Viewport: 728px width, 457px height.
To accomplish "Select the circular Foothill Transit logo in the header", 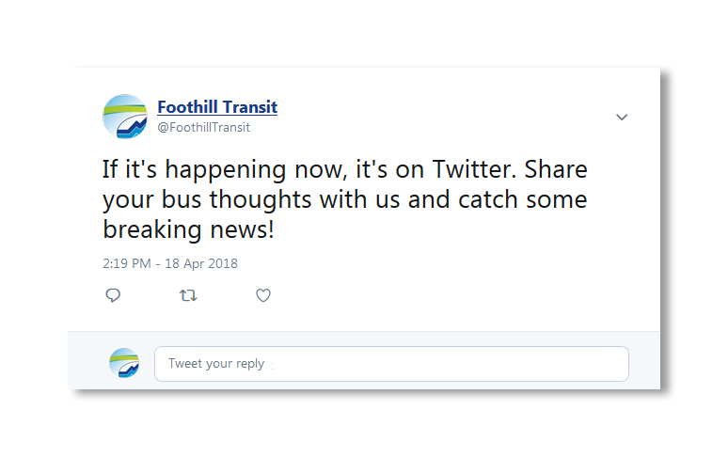I will 125,117.
